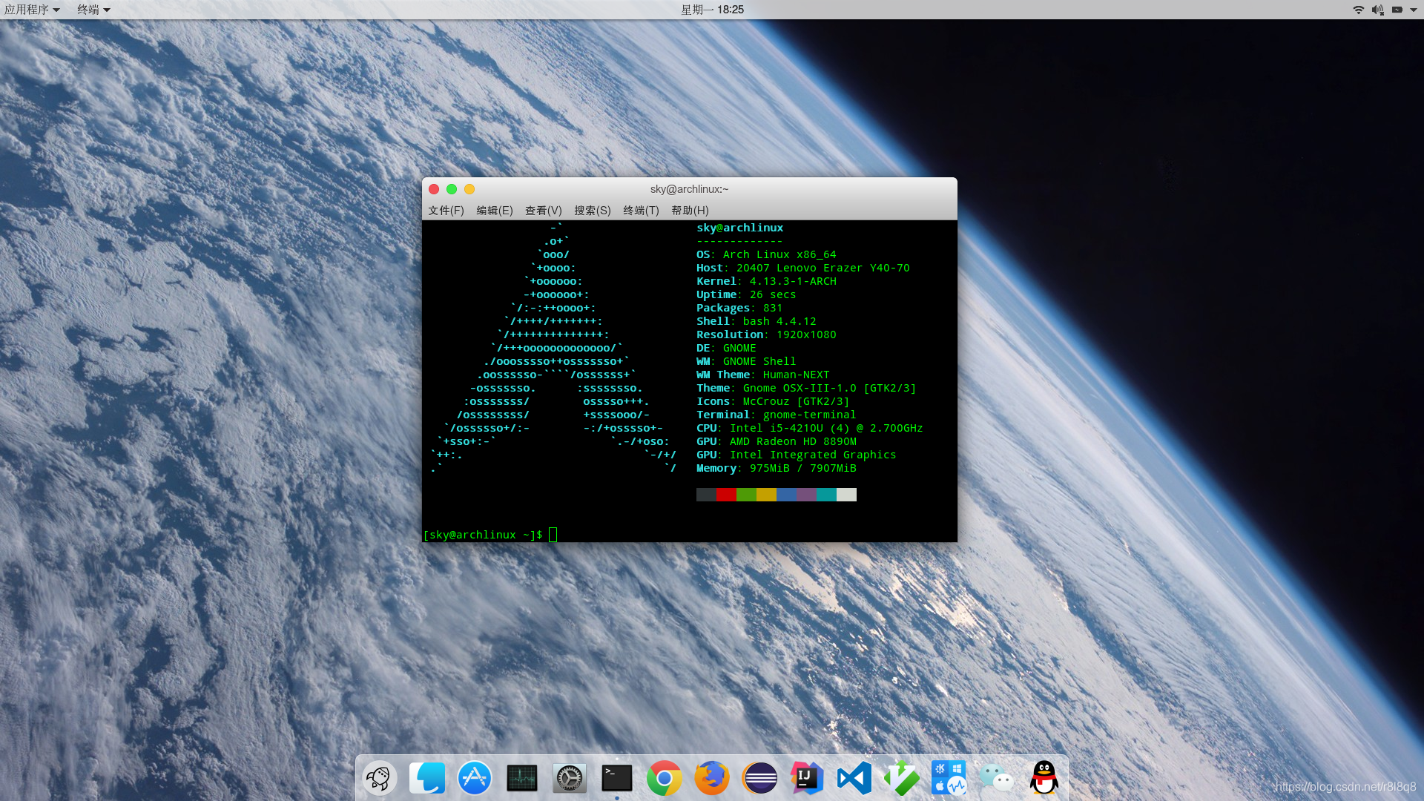Viewport: 1424px width, 801px height.
Task: Open the green Vim icon in dock
Action: (x=902, y=778)
